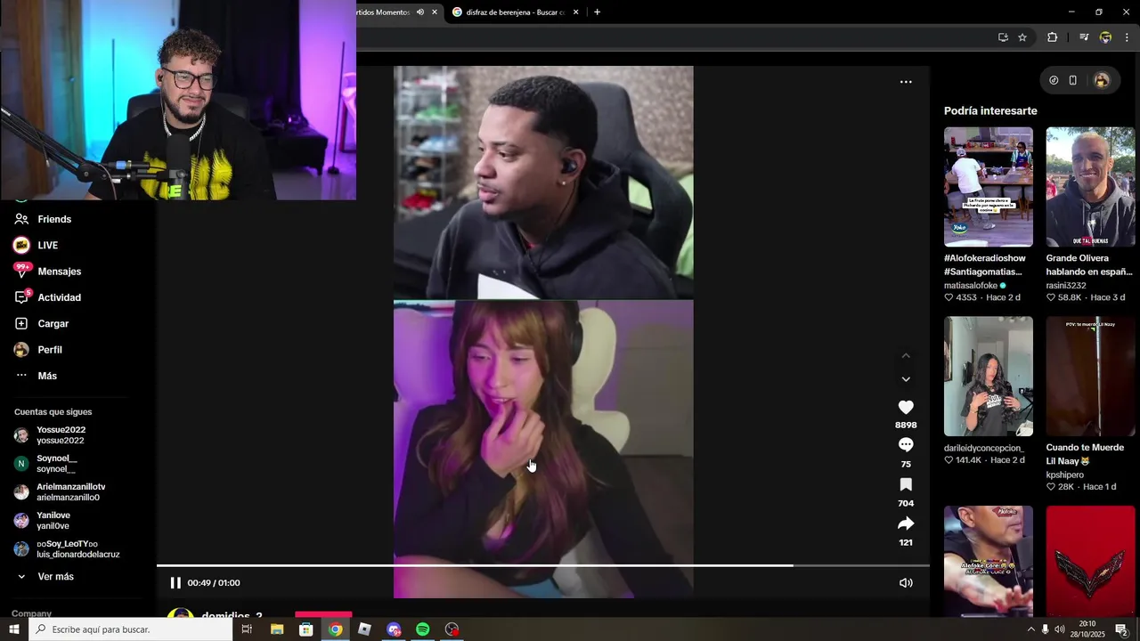Open the Alofokeradioshow suggested video thumbnail
Screen dimensions: 1140x641
coord(989,187)
